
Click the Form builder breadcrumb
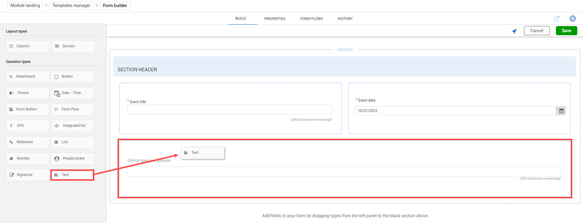pos(115,6)
